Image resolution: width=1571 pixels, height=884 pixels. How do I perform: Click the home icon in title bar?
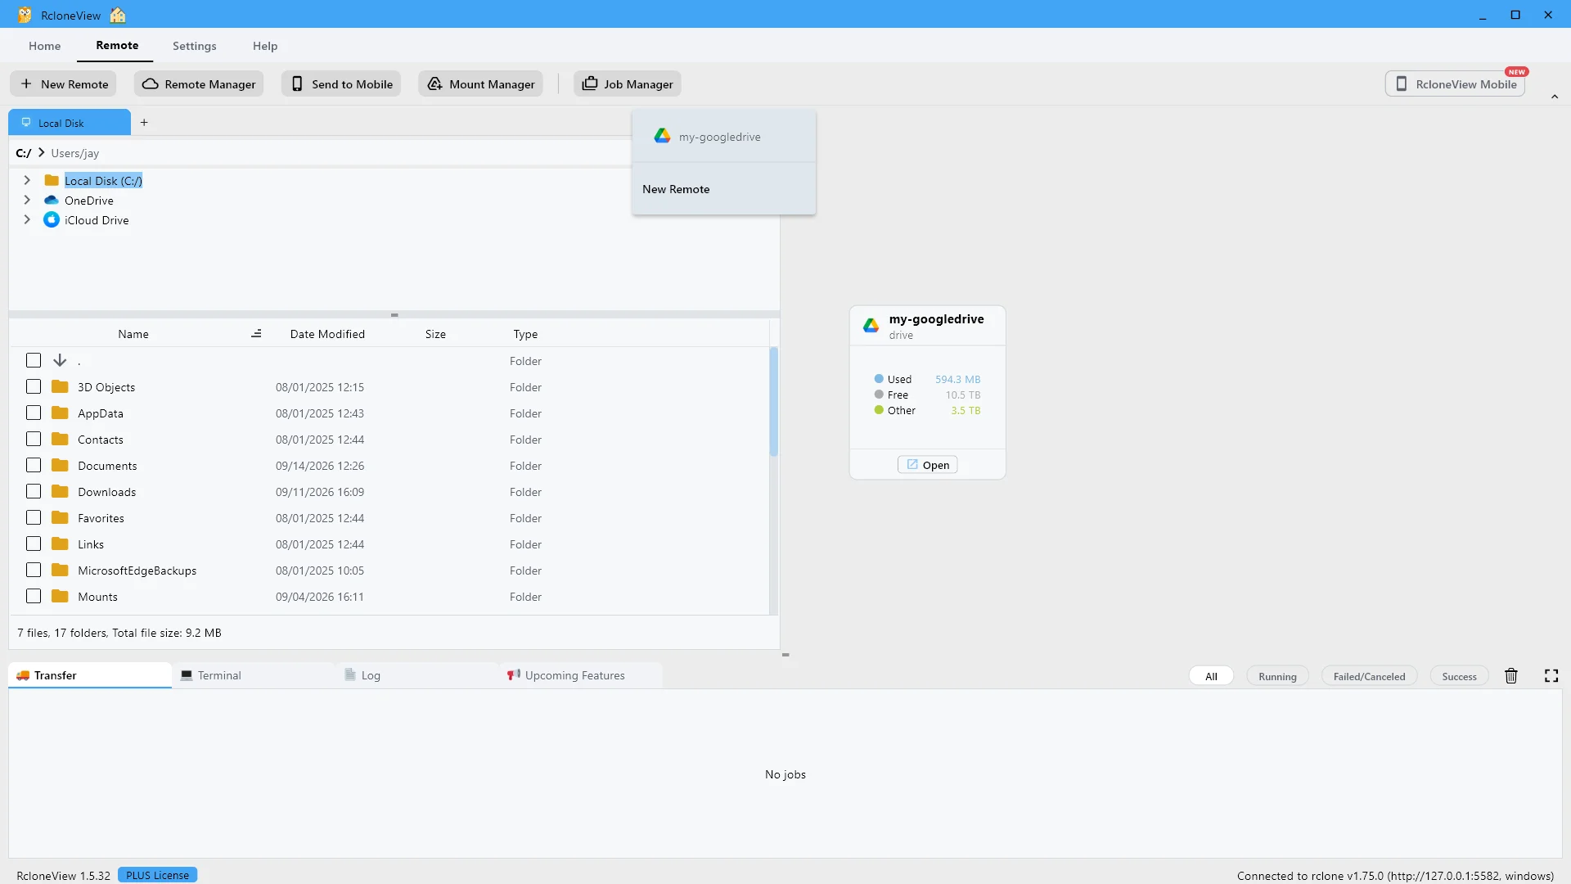118,15
